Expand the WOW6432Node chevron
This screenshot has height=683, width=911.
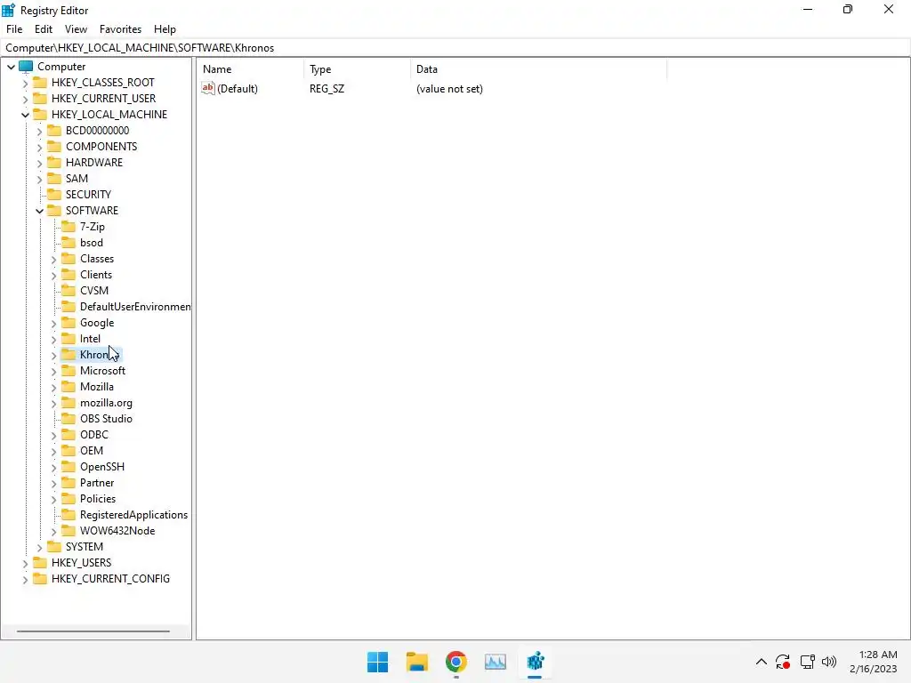(x=54, y=532)
